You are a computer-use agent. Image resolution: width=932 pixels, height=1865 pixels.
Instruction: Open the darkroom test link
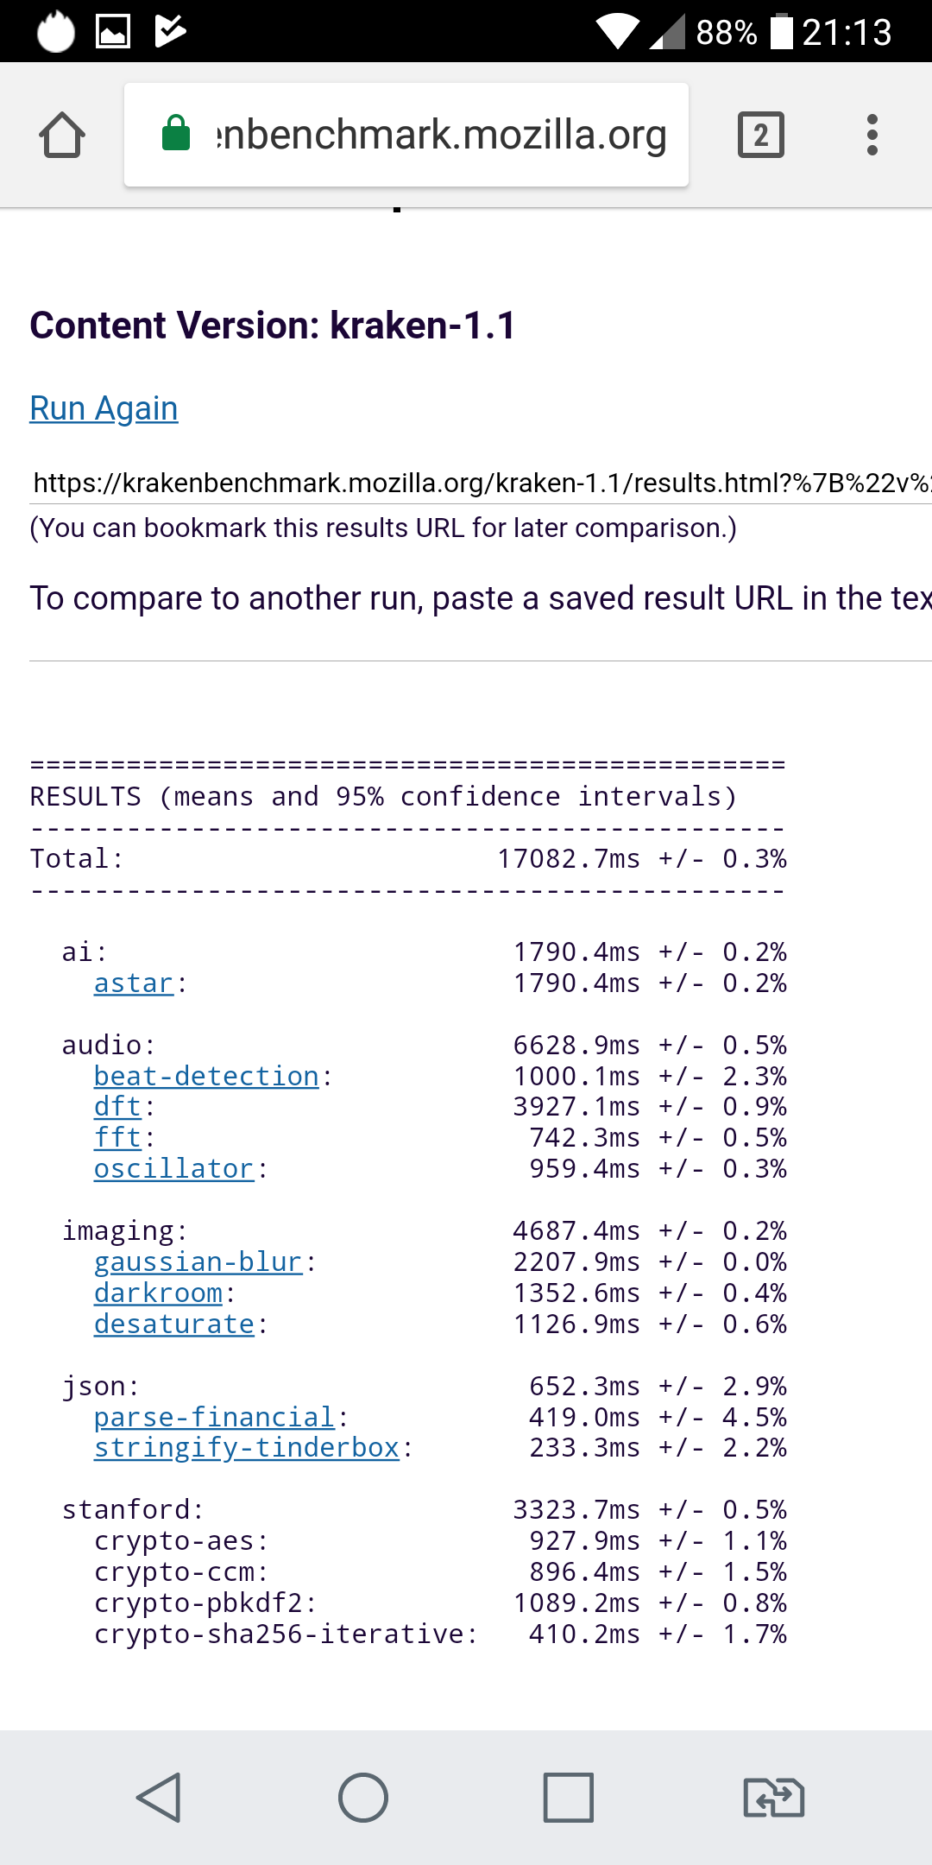pos(158,1293)
